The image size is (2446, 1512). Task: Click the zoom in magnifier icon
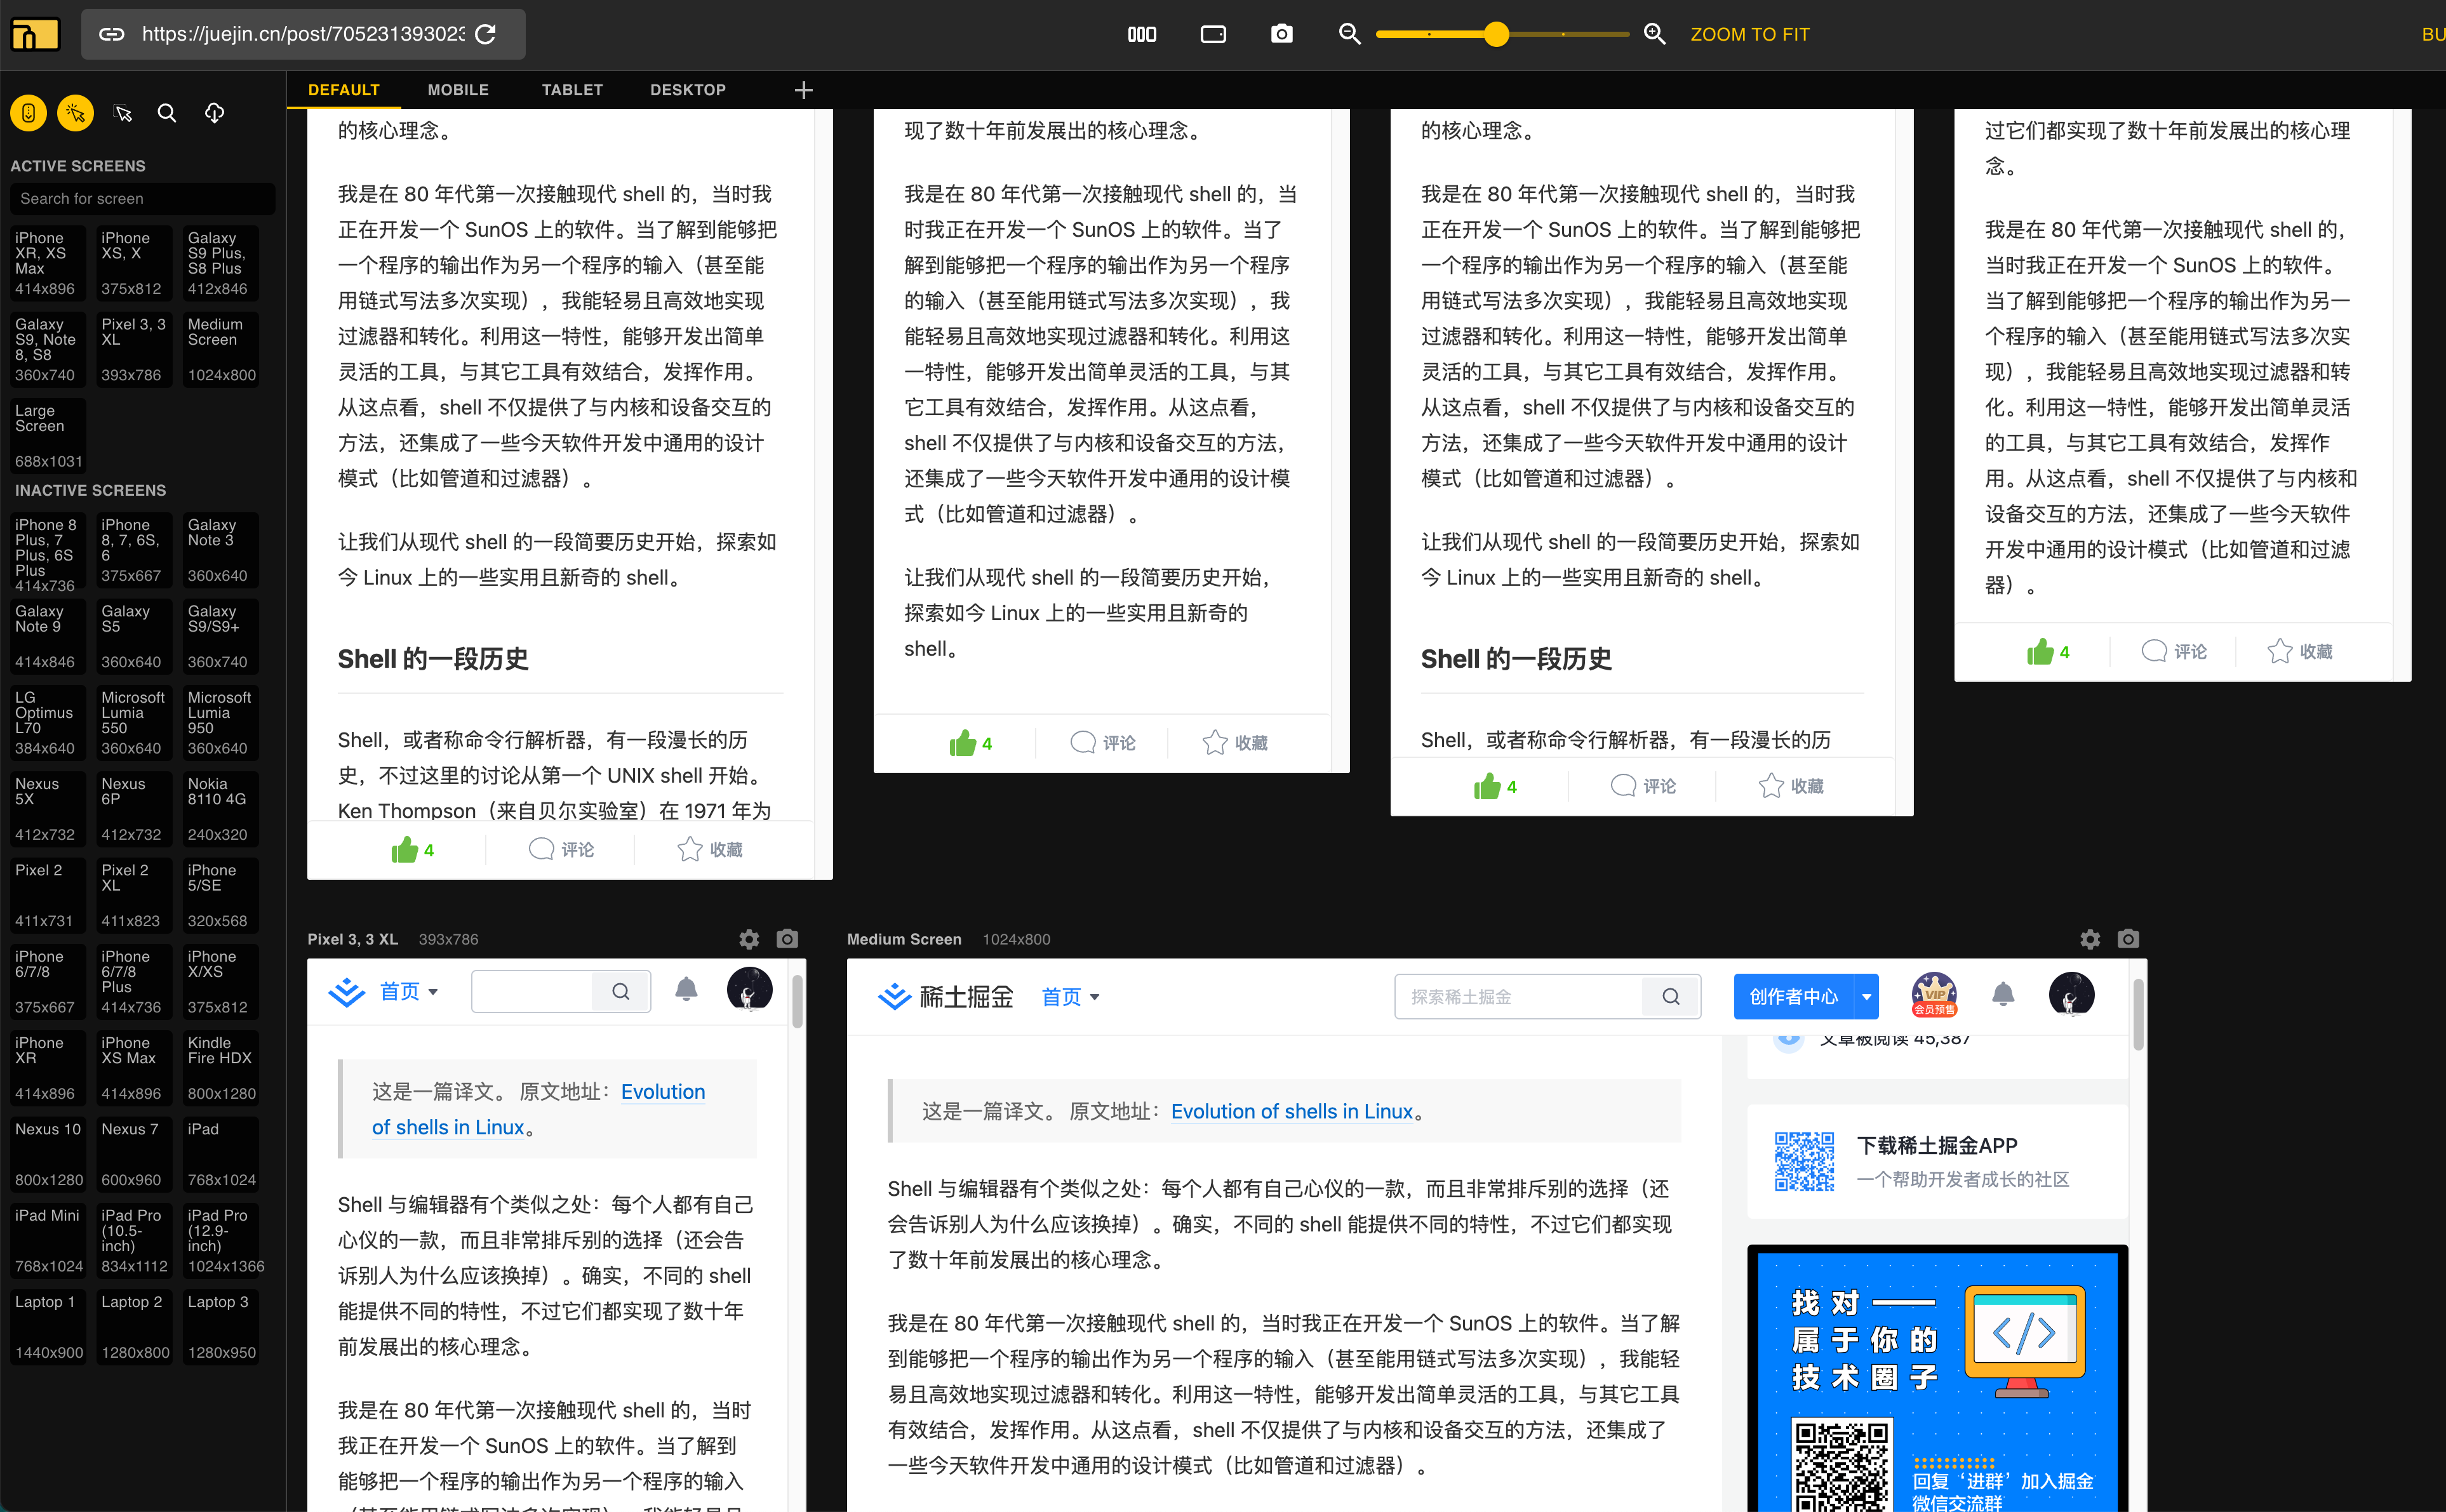(x=1655, y=34)
